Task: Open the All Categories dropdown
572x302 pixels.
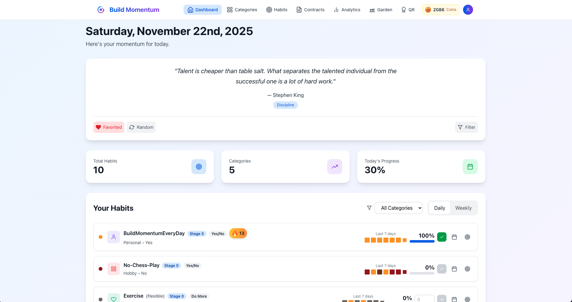Action: point(398,208)
